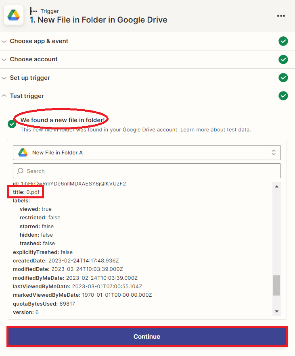This screenshot has height=356, width=295.
Task: Click the Google Drive app icon in header
Action: [14, 15]
